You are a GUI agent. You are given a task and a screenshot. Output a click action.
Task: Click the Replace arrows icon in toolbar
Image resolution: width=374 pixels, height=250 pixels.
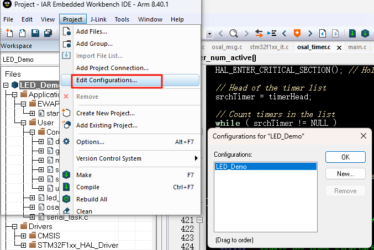pyautogui.click(x=259, y=33)
